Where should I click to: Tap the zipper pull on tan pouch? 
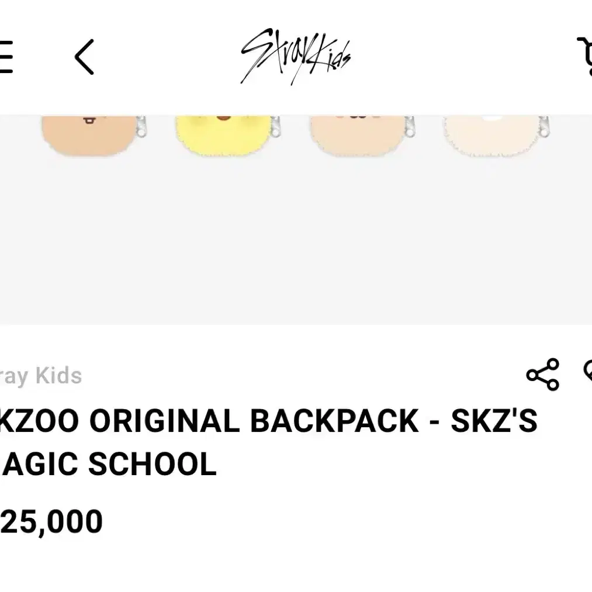click(x=141, y=126)
